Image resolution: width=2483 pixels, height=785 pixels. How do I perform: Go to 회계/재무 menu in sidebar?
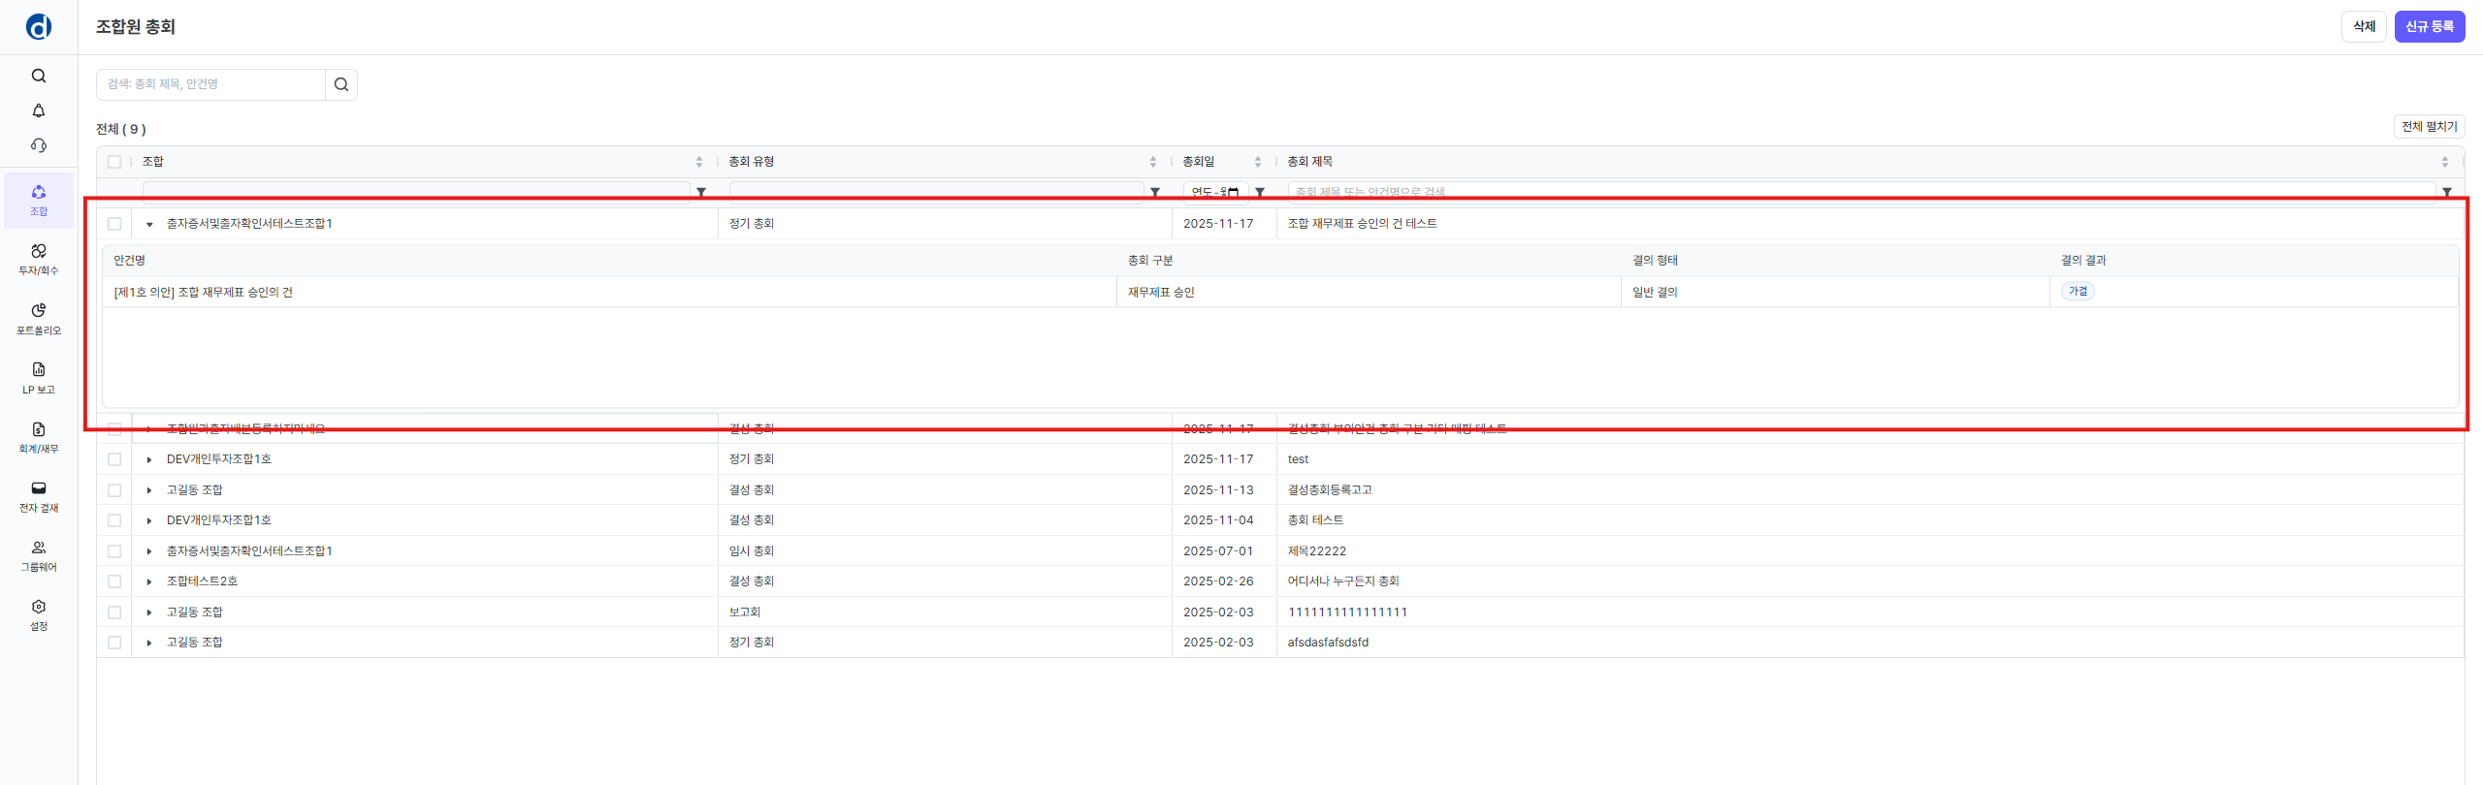tap(39, 437)
